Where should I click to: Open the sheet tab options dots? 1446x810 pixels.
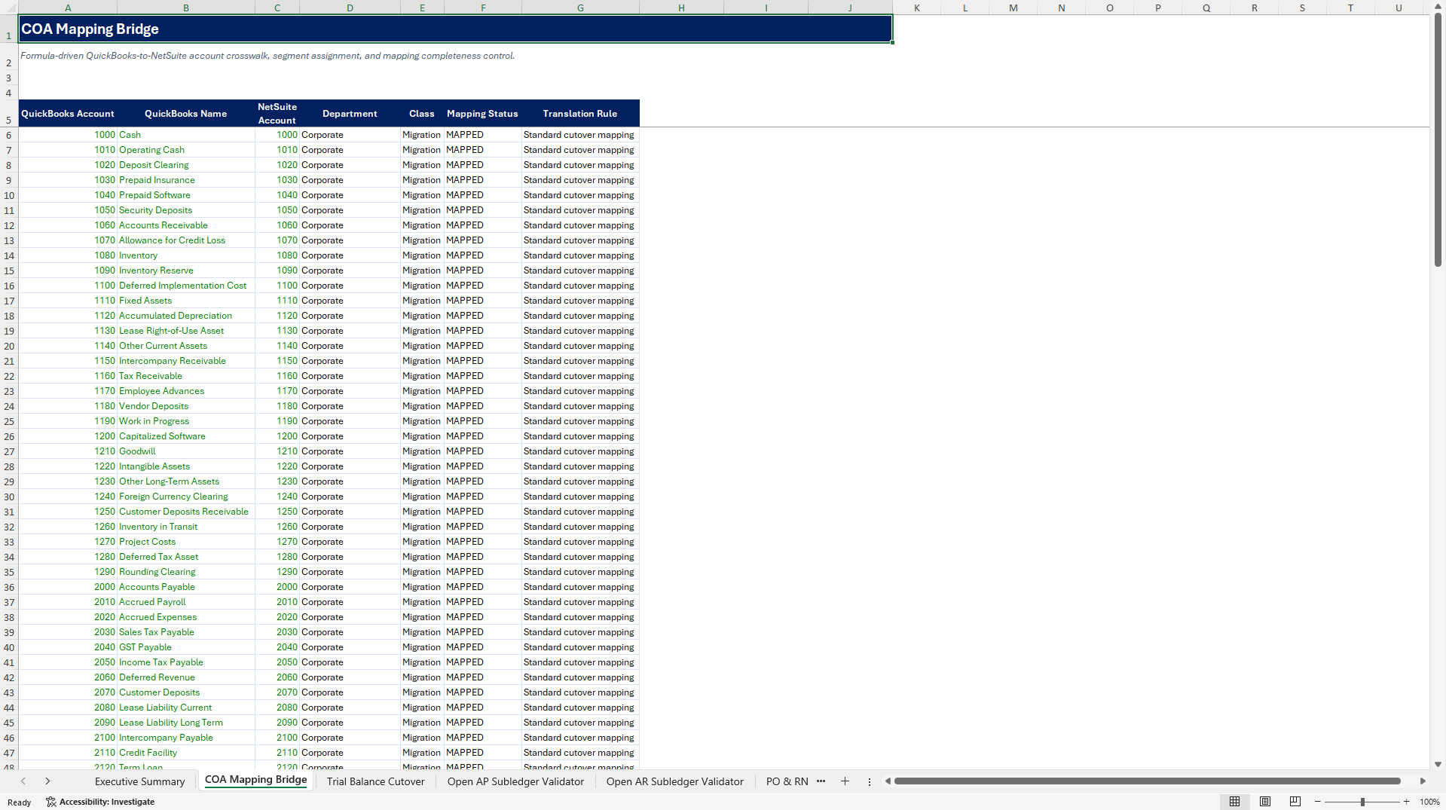click(869, 781)
